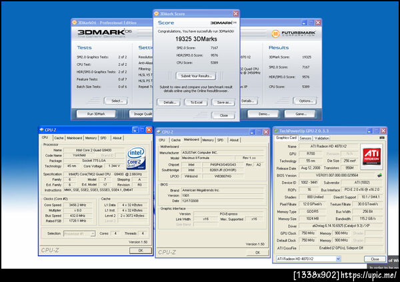The height and width of the screenshot is (282, 400).
Task: Click the '1728.1 MHz' rated FSB value
Action: click(x=77, y=221)
